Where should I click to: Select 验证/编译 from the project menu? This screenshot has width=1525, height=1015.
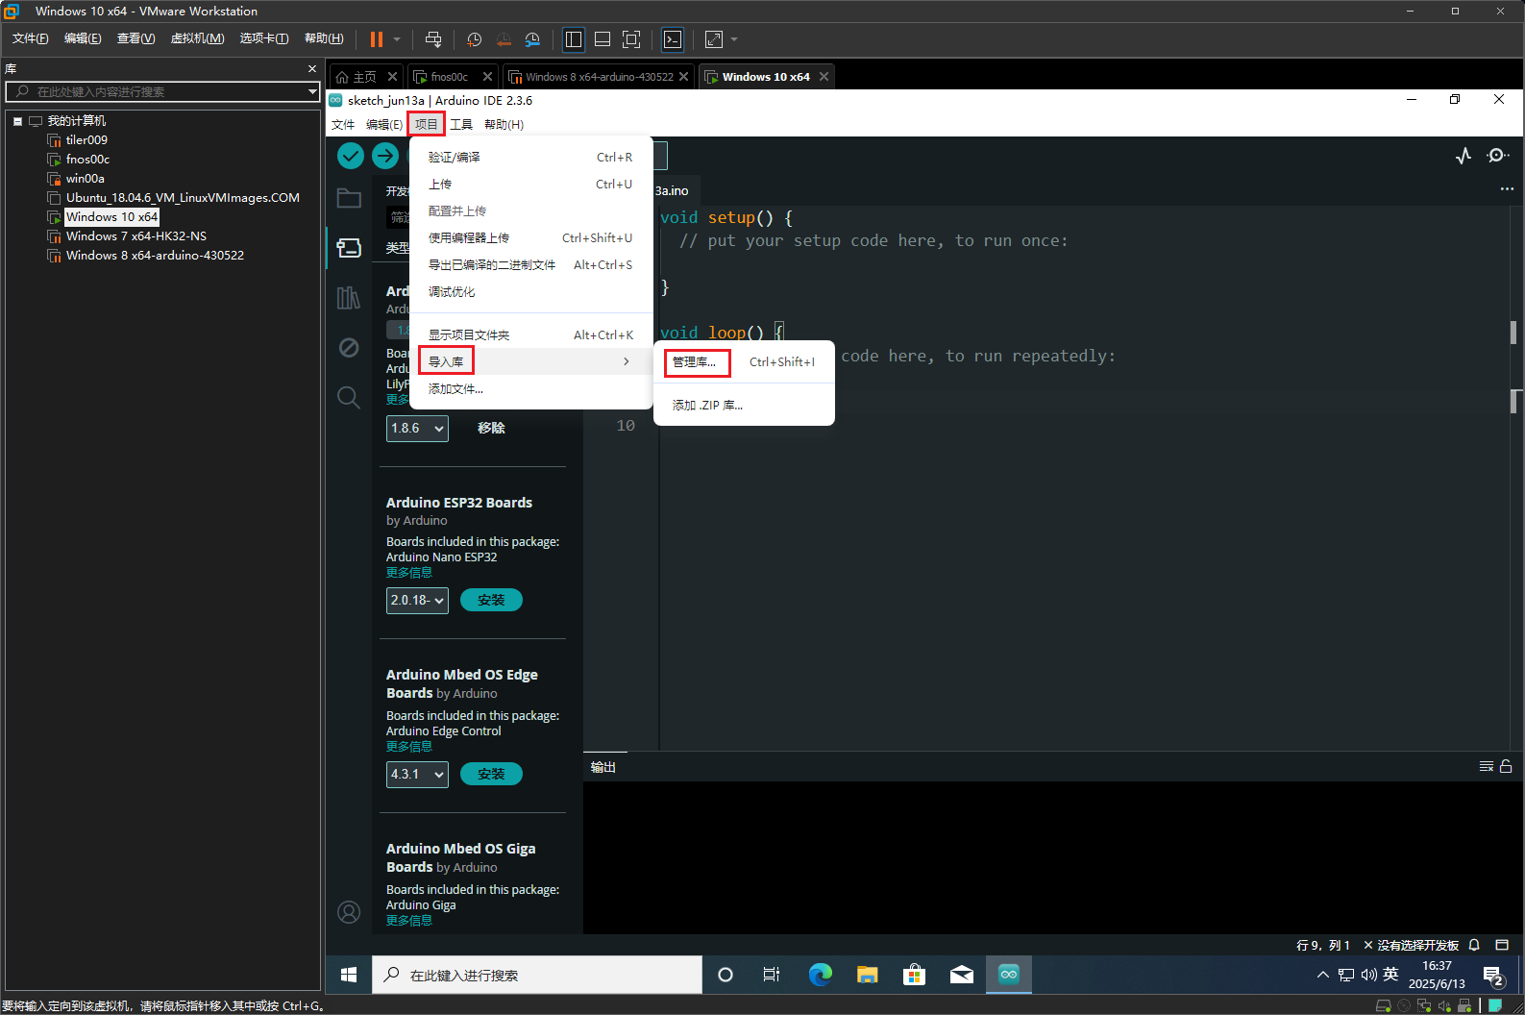[530, 157]
